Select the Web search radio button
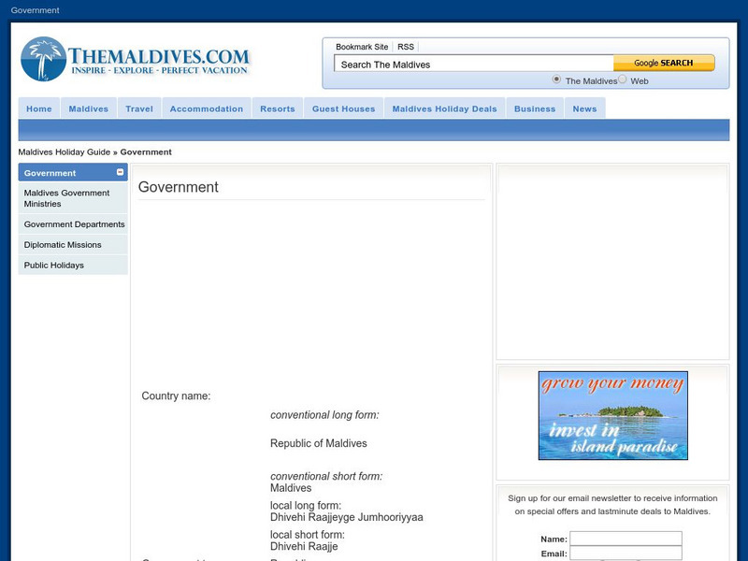Screen dimensions: 748x561 click(621, 80)
